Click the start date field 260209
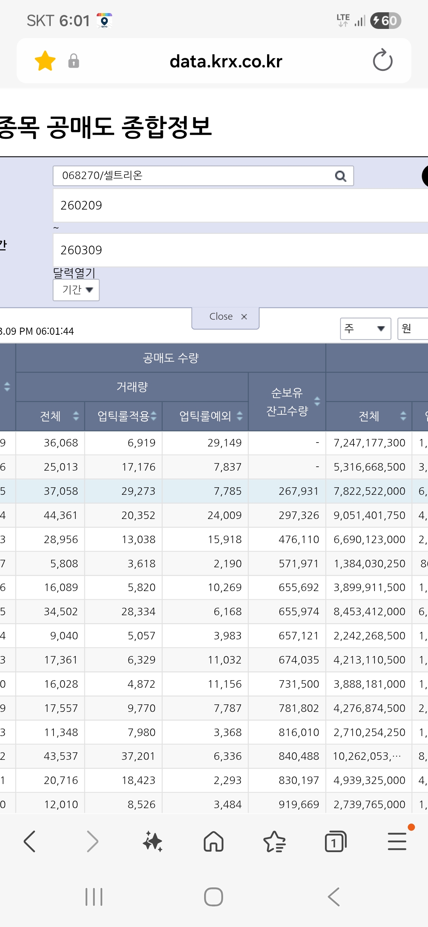Image resolution: width=428 pixels, height=927 pixels. [241, 205]
